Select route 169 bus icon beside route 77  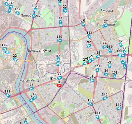pos(110,50)
